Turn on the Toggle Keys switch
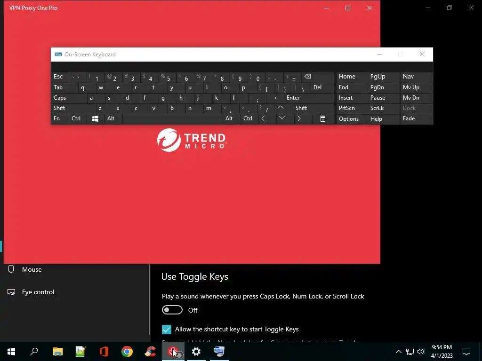This screenshot has height=361, width=482. pos(172,310)
